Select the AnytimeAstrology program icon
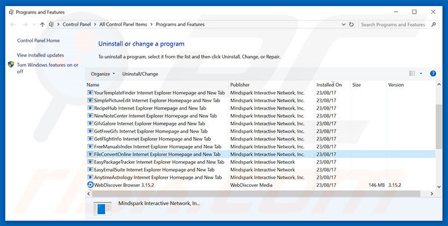The image size is (448, 226). (90, 177)
